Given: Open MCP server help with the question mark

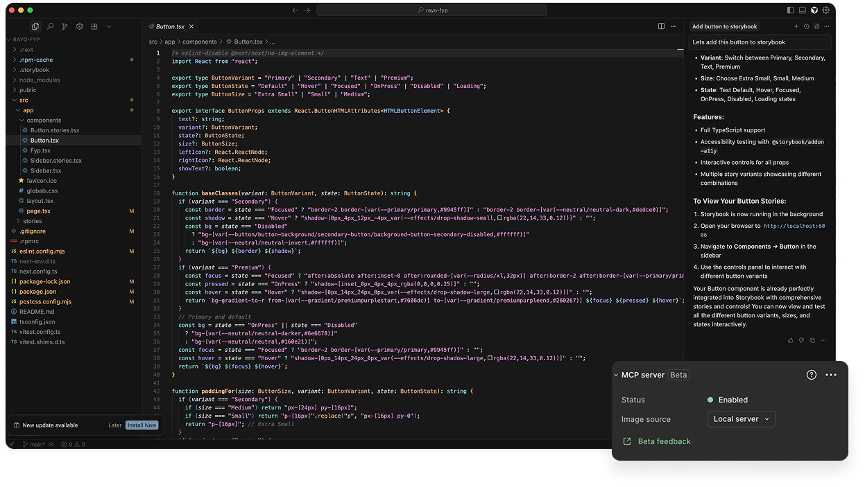Looking at the screenshot, I should click(x=812, y=374).
